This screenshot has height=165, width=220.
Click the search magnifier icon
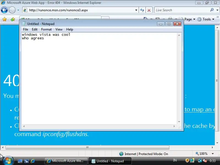212,10
